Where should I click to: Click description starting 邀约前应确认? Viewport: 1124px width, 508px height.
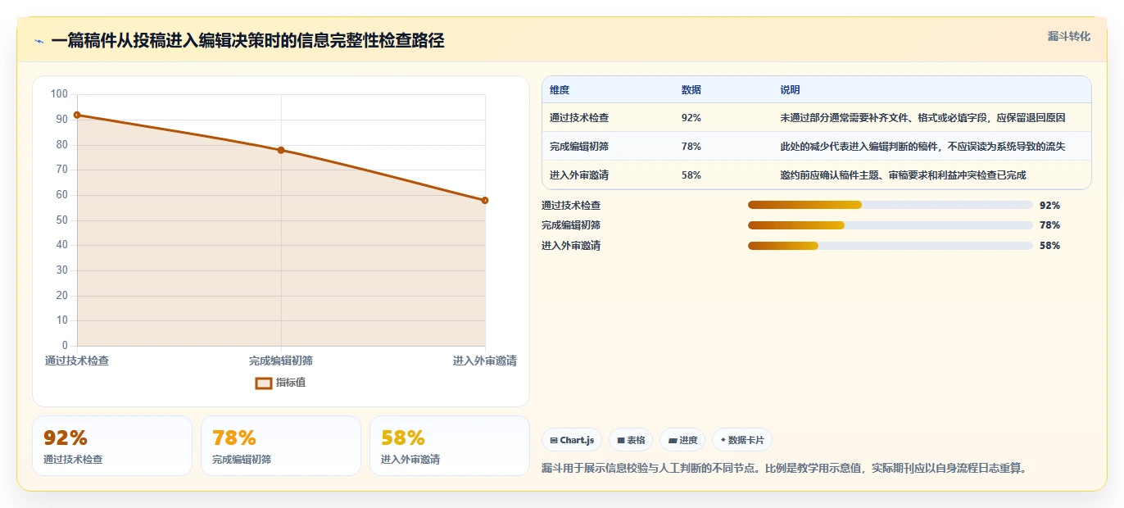[904, 175]
